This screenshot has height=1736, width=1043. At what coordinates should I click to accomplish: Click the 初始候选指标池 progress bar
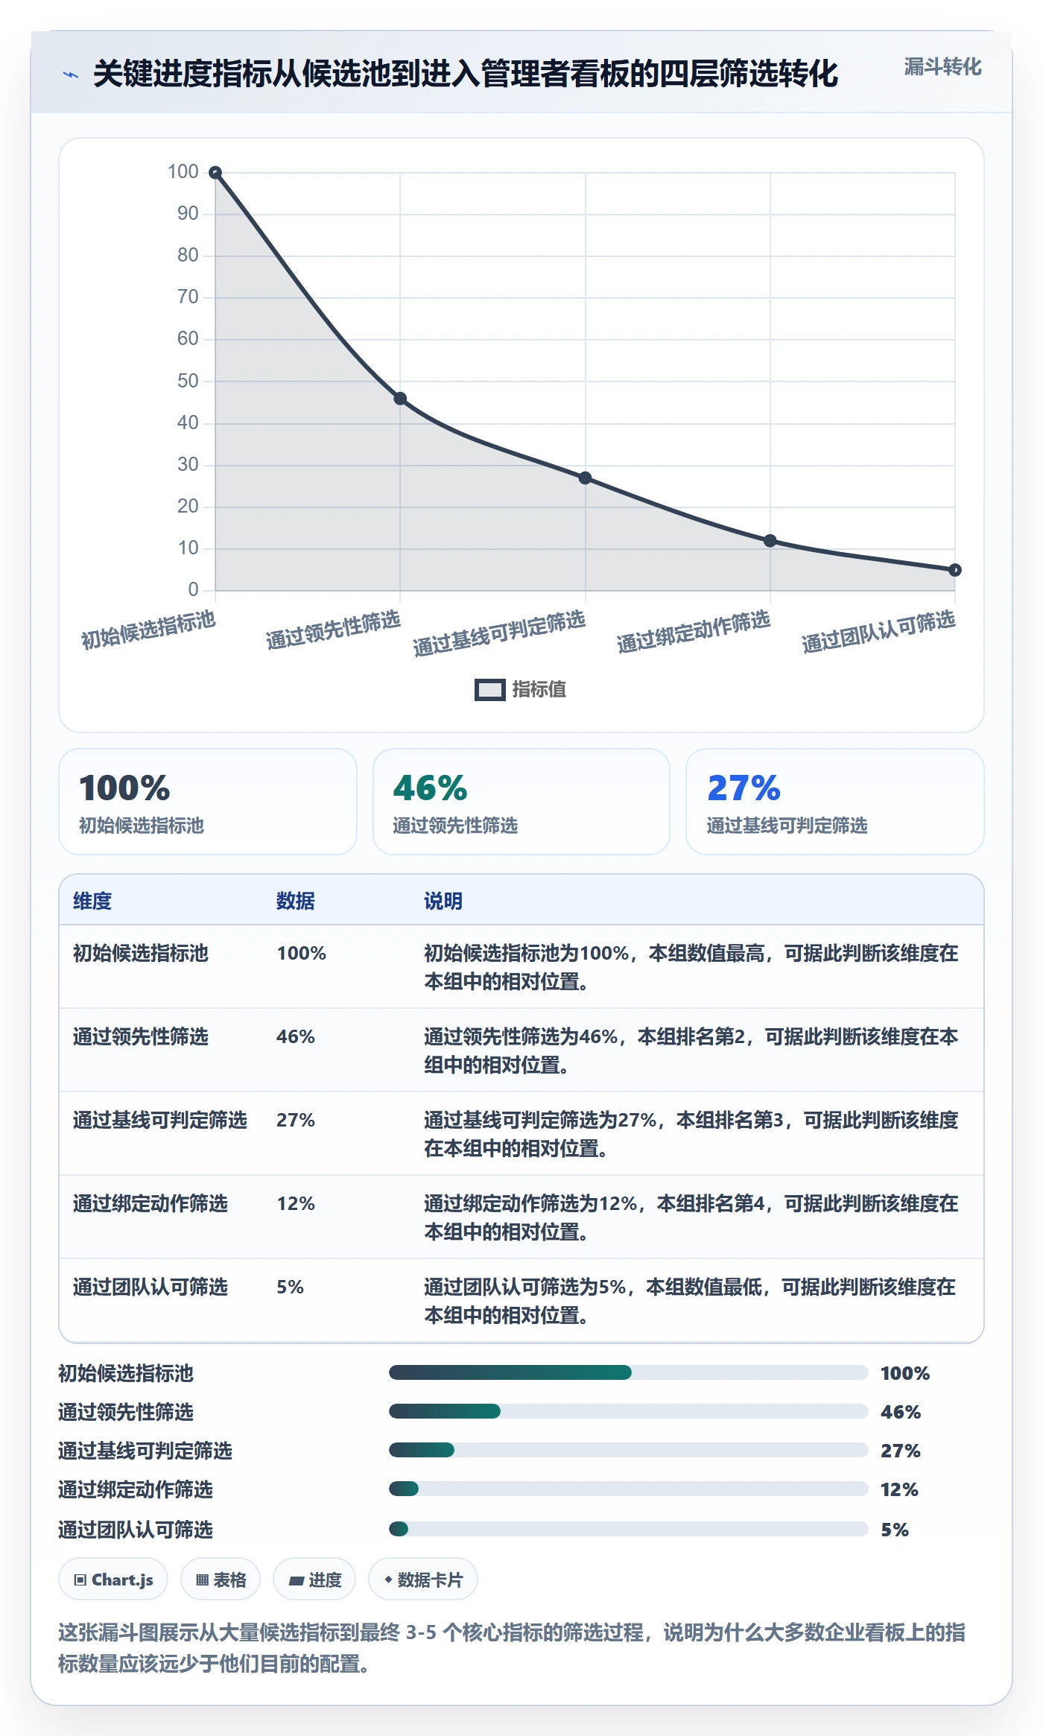click(x=628, y=1372)
